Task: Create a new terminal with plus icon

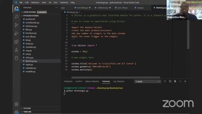Action: (165, 81)
